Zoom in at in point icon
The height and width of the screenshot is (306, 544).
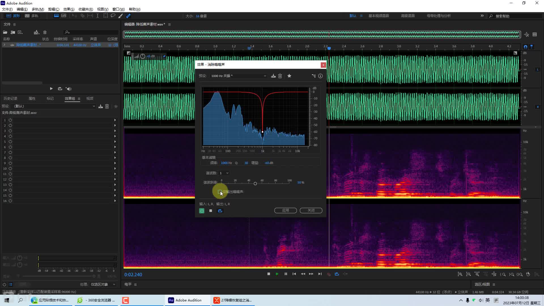pos(503,274)
